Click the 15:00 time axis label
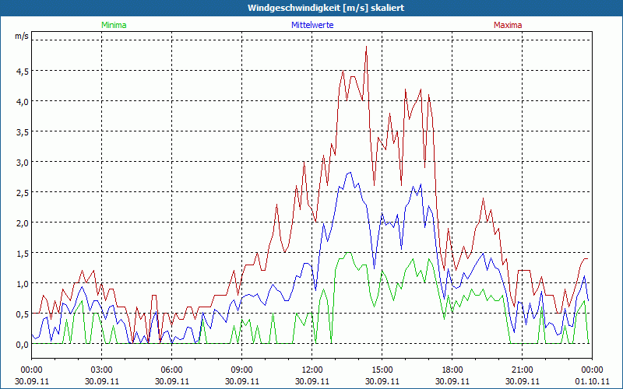This screenshot has height=389, width=623. coord(382,370)
